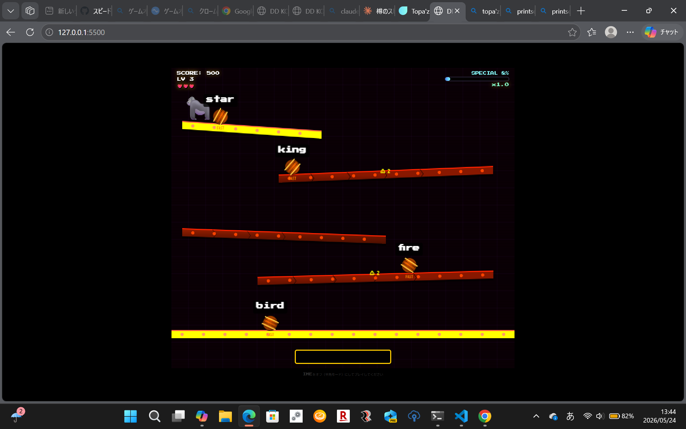Open File Explorer from the taskbar
The image size is (686, 429).
(225, 416)
